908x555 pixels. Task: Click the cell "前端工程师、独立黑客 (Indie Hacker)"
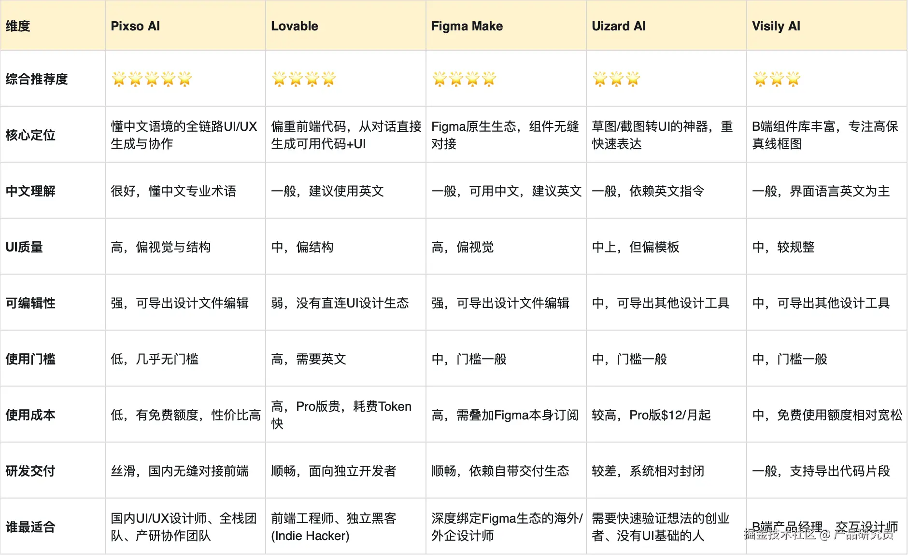tap(346, 527)
